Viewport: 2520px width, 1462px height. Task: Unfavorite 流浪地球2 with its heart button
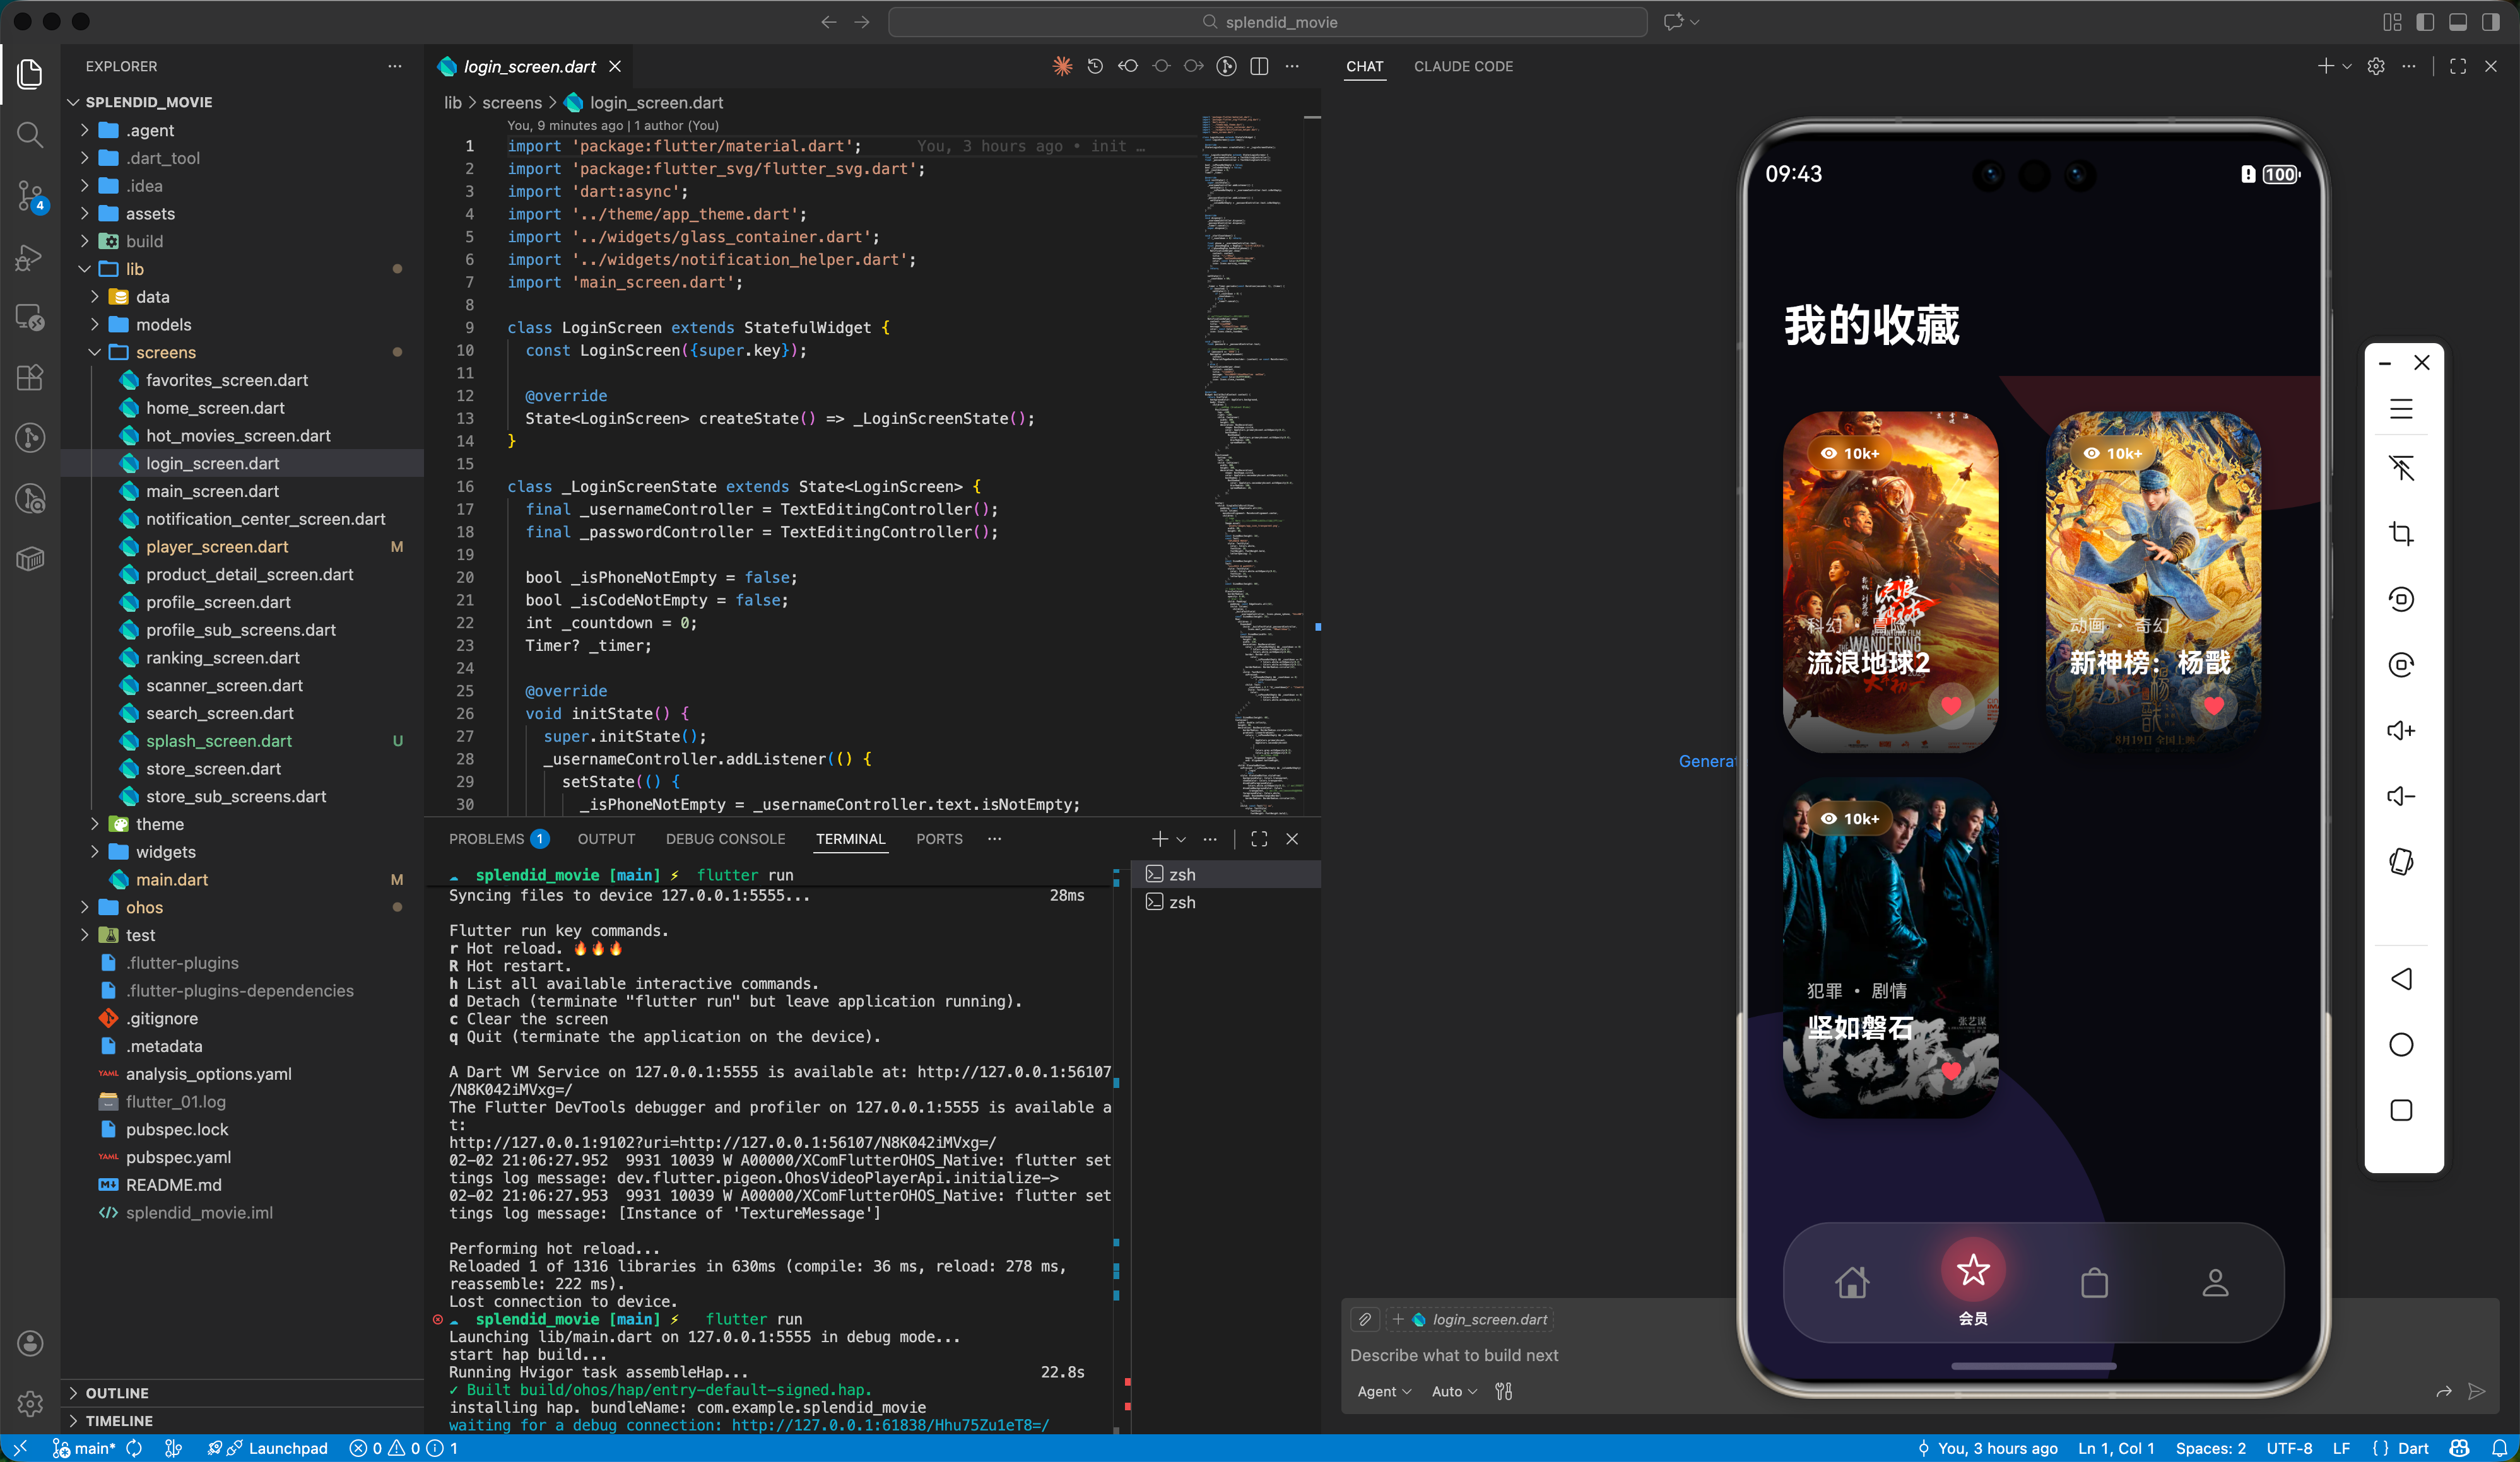(x=1950, y=706)
